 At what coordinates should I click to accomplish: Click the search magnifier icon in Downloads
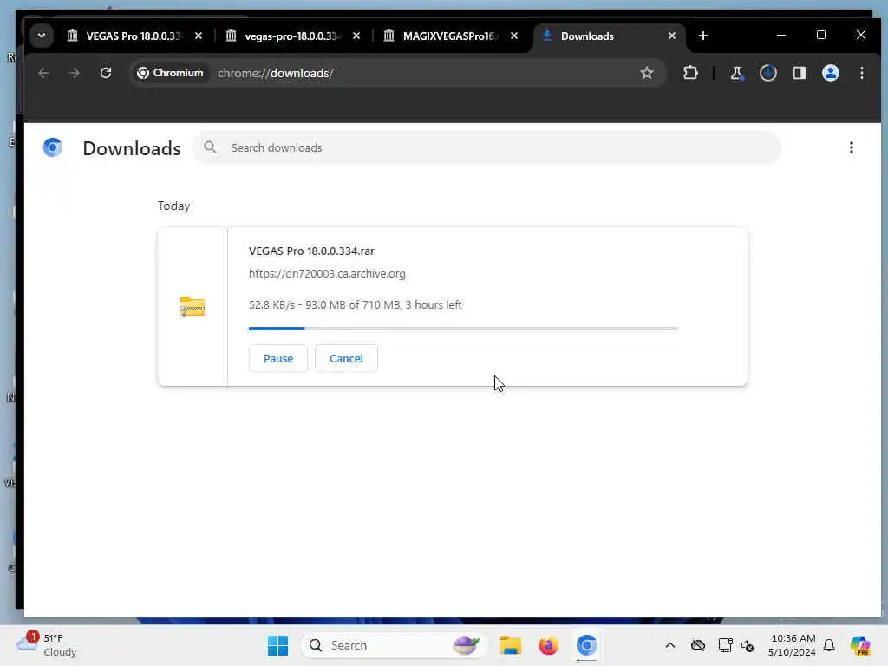pos(210,147)
